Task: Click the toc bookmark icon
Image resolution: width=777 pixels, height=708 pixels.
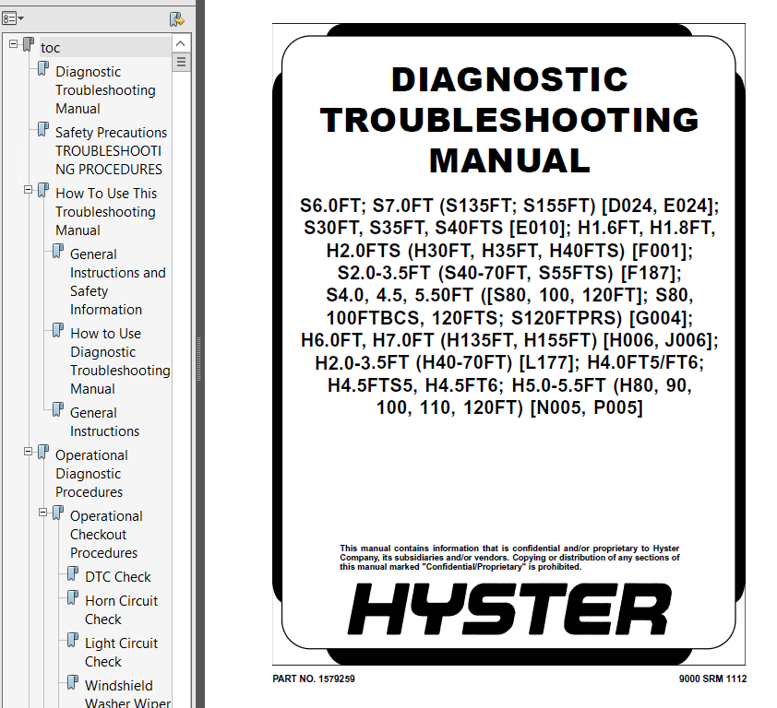Action: (x=29, y=44)
